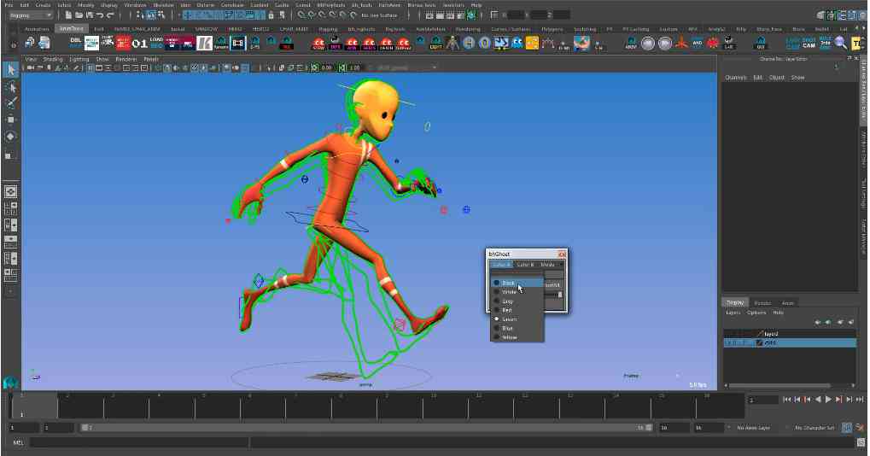
Task: Click the new scene file icon
Action: point(68,15)
